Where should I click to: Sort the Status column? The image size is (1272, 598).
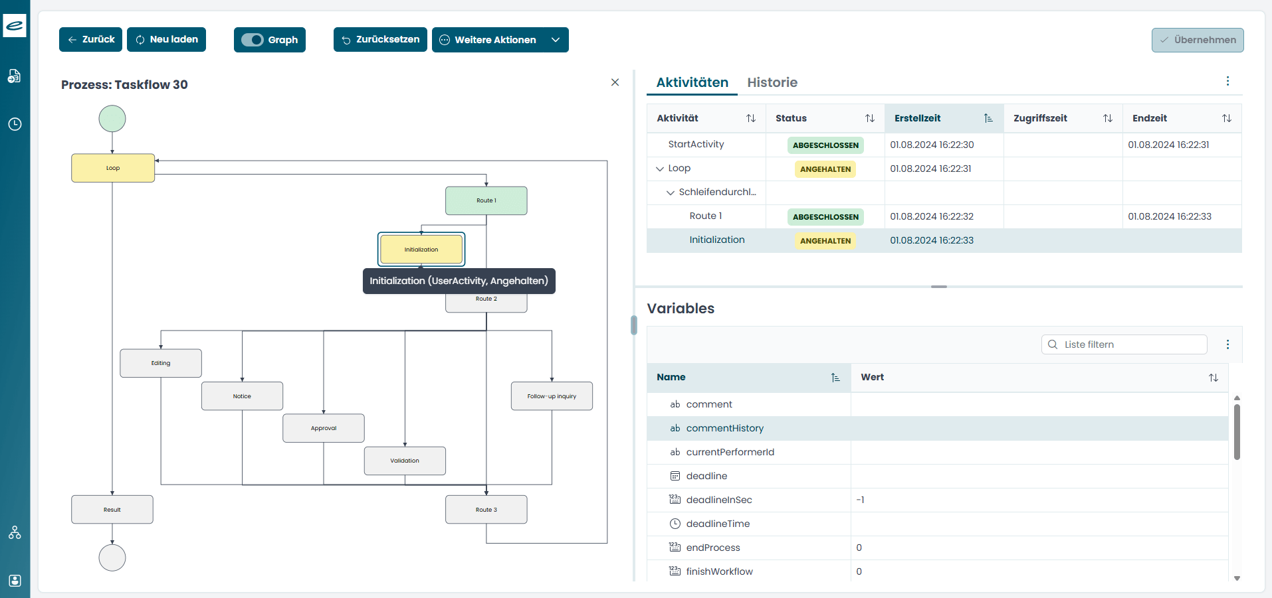click(871, 118)
